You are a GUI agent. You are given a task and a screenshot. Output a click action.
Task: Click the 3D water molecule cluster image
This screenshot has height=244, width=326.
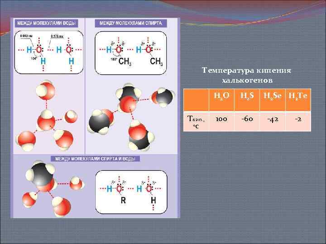[47, 116]
